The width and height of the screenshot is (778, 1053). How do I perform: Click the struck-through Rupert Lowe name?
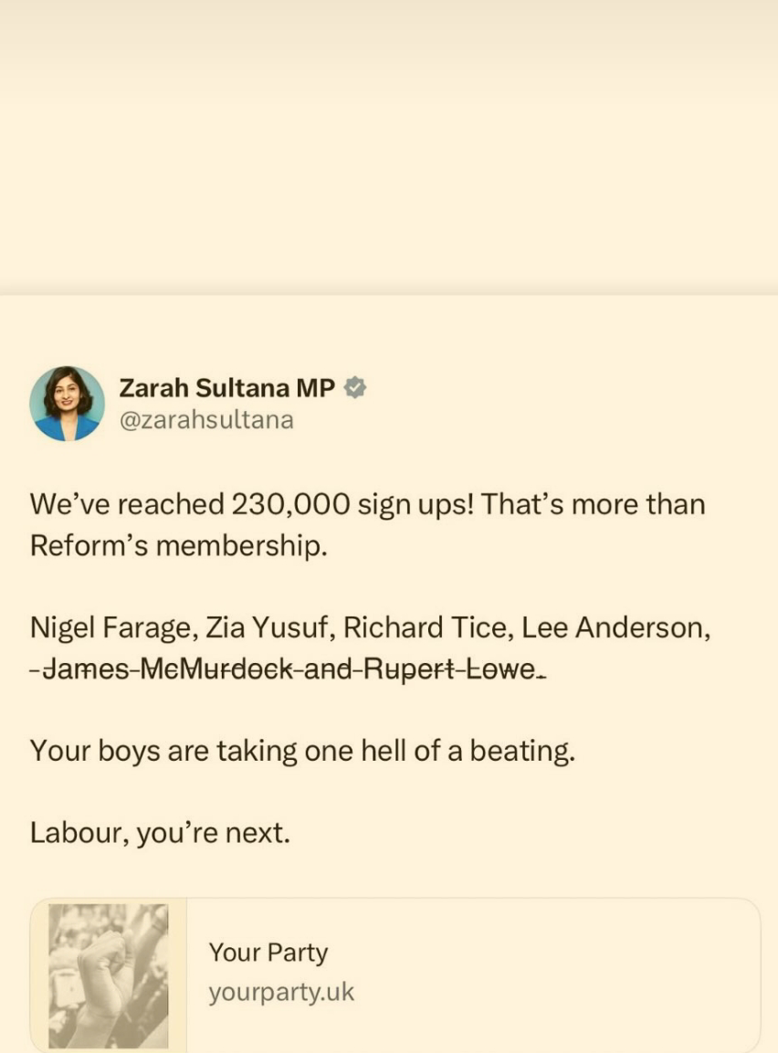click(x=450, y=669)
